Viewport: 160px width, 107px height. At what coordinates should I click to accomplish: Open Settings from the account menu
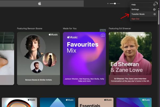(x=143, y=9)
